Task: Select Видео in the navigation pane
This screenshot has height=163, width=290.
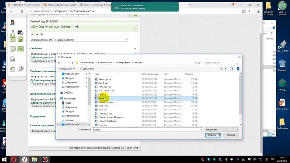Action: click(x=68, y=103)
